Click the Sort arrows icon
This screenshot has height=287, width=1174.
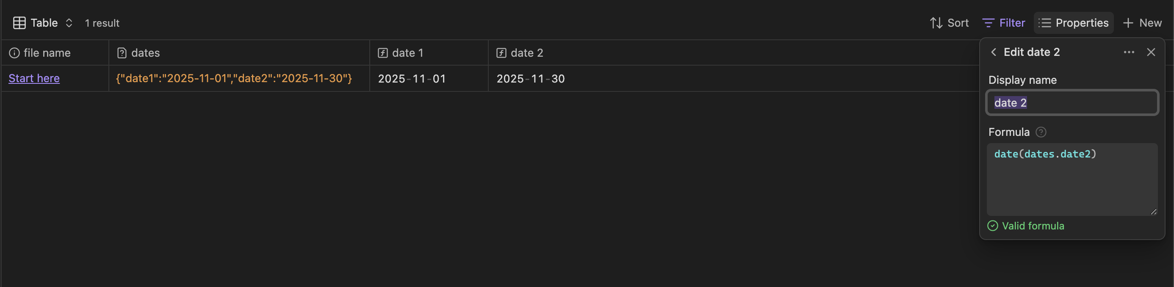pos(936,23)
